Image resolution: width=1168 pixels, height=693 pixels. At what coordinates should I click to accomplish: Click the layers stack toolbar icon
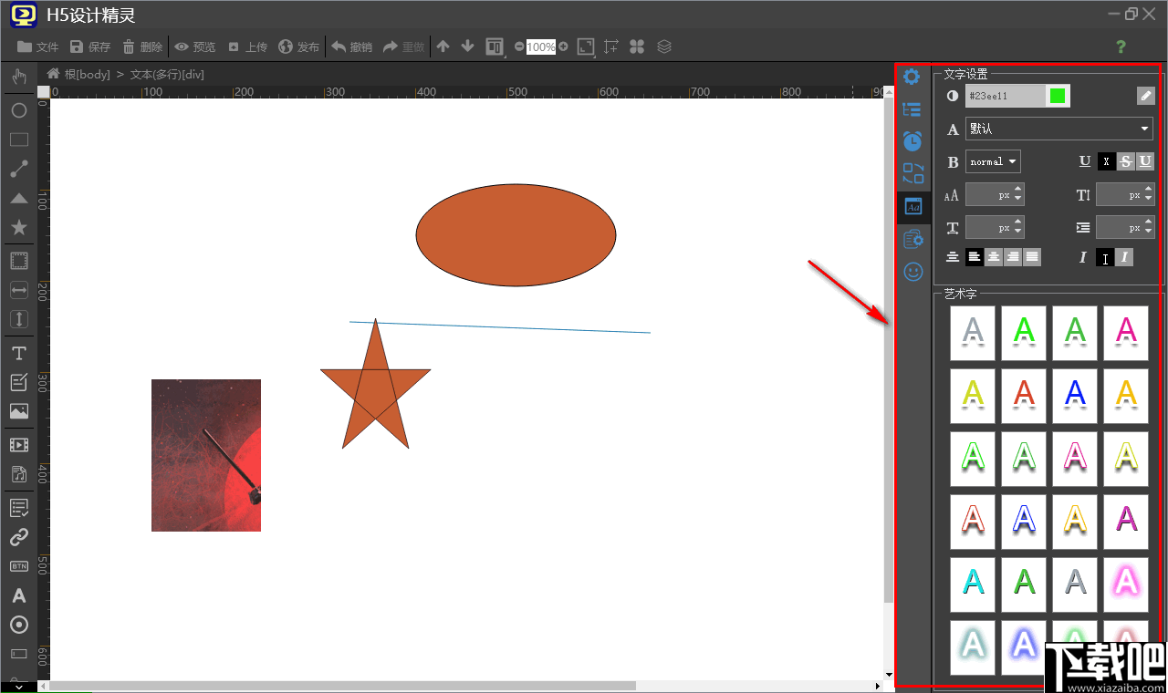[x=664, y=47]
